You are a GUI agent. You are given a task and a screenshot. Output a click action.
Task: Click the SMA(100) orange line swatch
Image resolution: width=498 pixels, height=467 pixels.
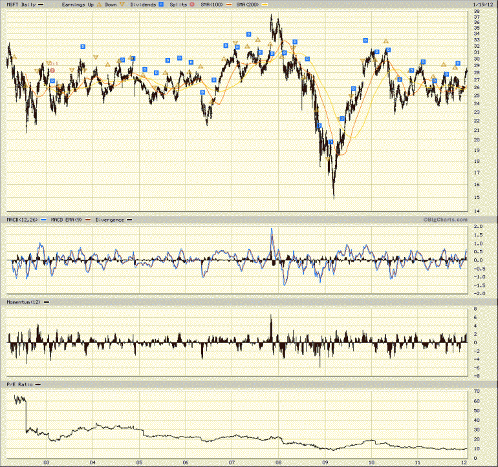pos(229,5)
